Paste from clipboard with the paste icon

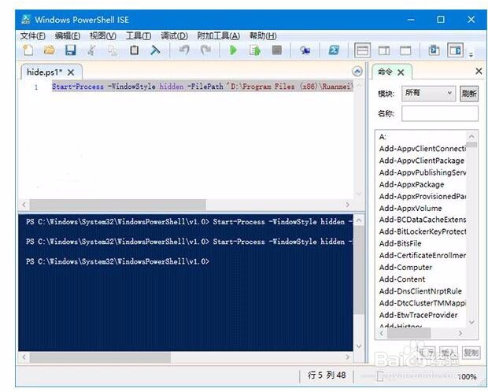(134, 50)
